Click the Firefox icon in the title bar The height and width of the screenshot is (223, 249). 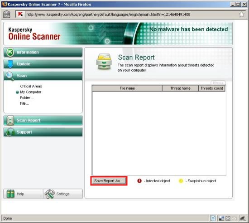click(x=5, y=4)
